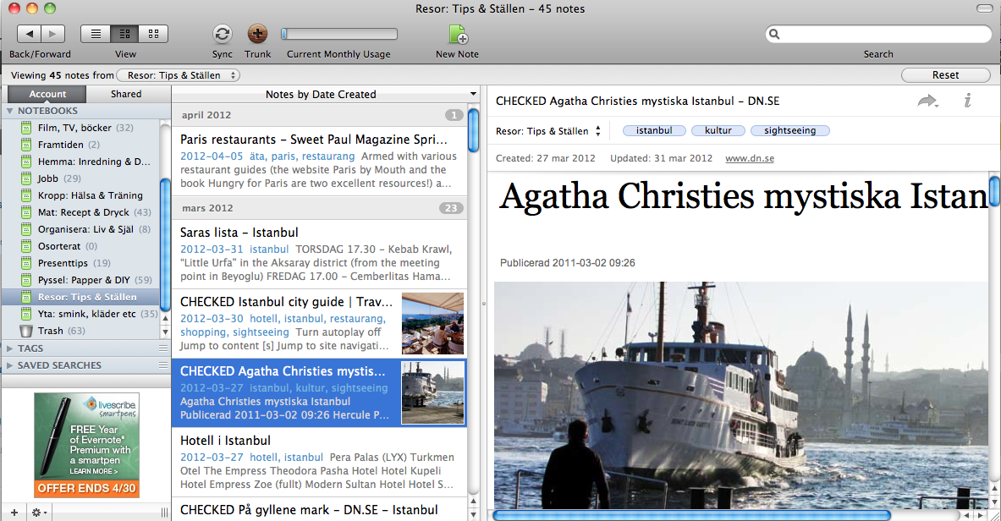Click the Sync icon in toolbar
Viewport: 1001px width, 521px height.
223,34
